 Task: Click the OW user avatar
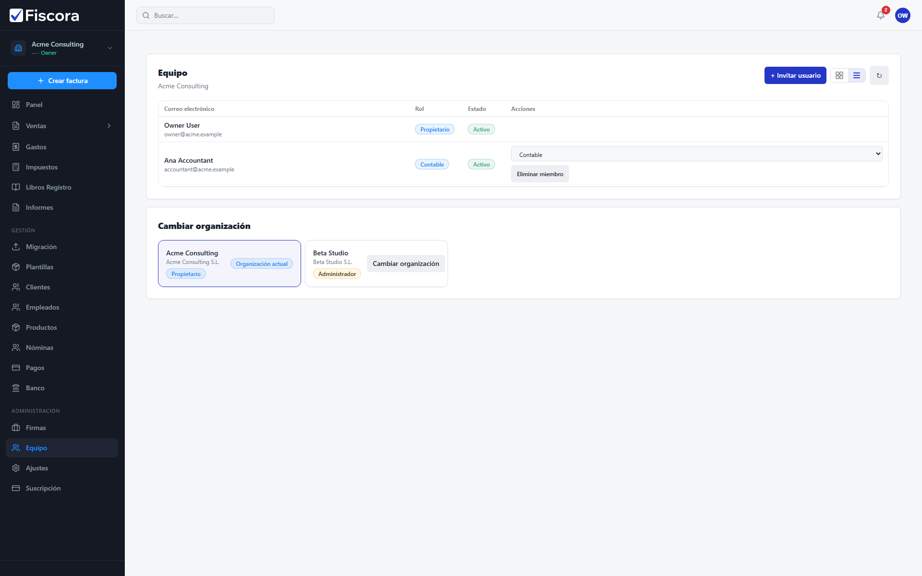(x=903, y=15)
